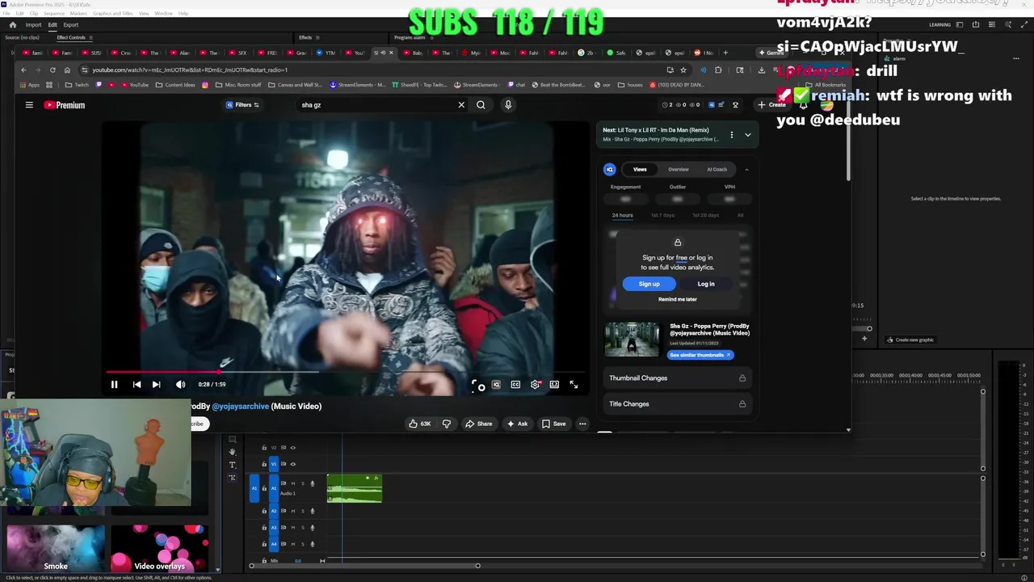Click the browser address bar URL
The image size is (1034, 582).
pos(190,70)
